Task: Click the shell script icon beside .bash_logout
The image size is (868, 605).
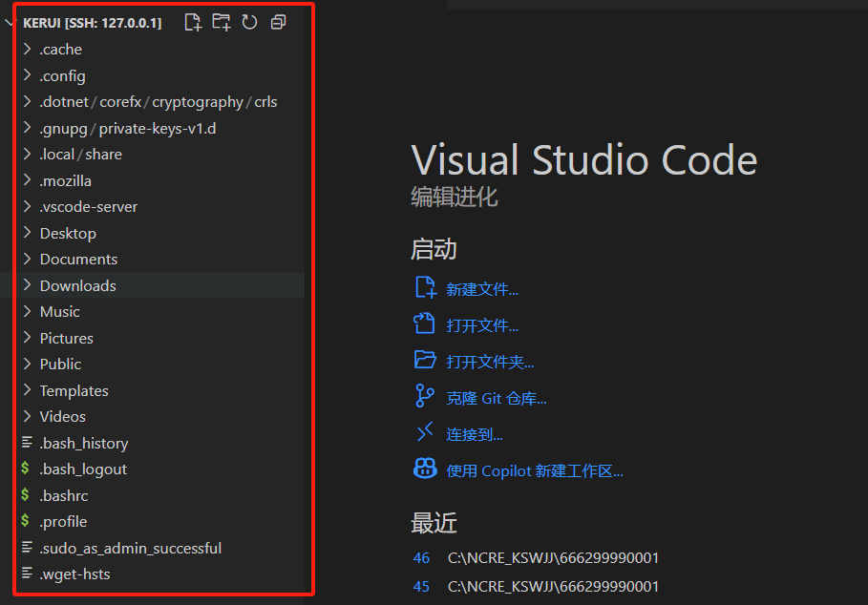Action: (x=25, y=468)
